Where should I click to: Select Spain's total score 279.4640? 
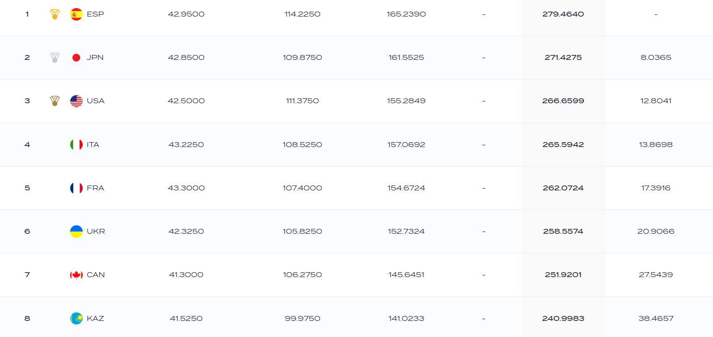(563, 14)
